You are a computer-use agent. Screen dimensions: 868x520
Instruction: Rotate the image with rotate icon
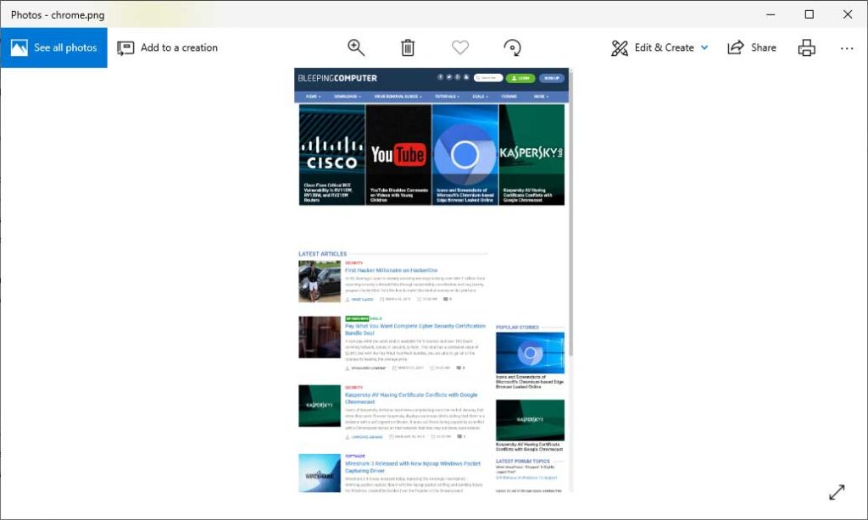point(512,47)
